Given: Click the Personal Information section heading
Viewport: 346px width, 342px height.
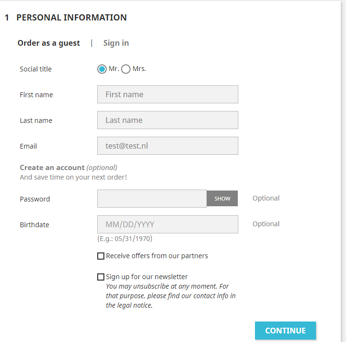Looking at the screenshot, I should click(71, 18).
